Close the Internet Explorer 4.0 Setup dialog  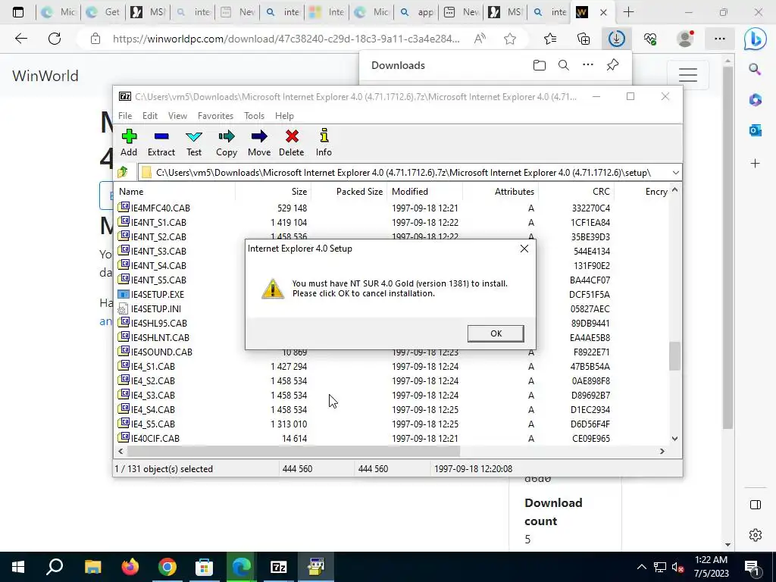click(524, 249)
